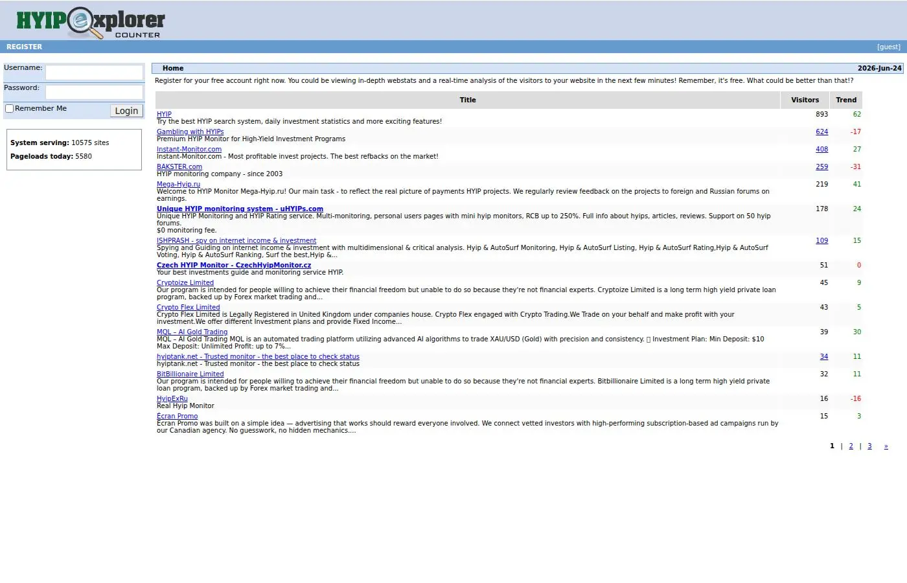The height and width of the screenshot is (583, 907).
Task: Click the Login button
Action: tap(126, 111)
